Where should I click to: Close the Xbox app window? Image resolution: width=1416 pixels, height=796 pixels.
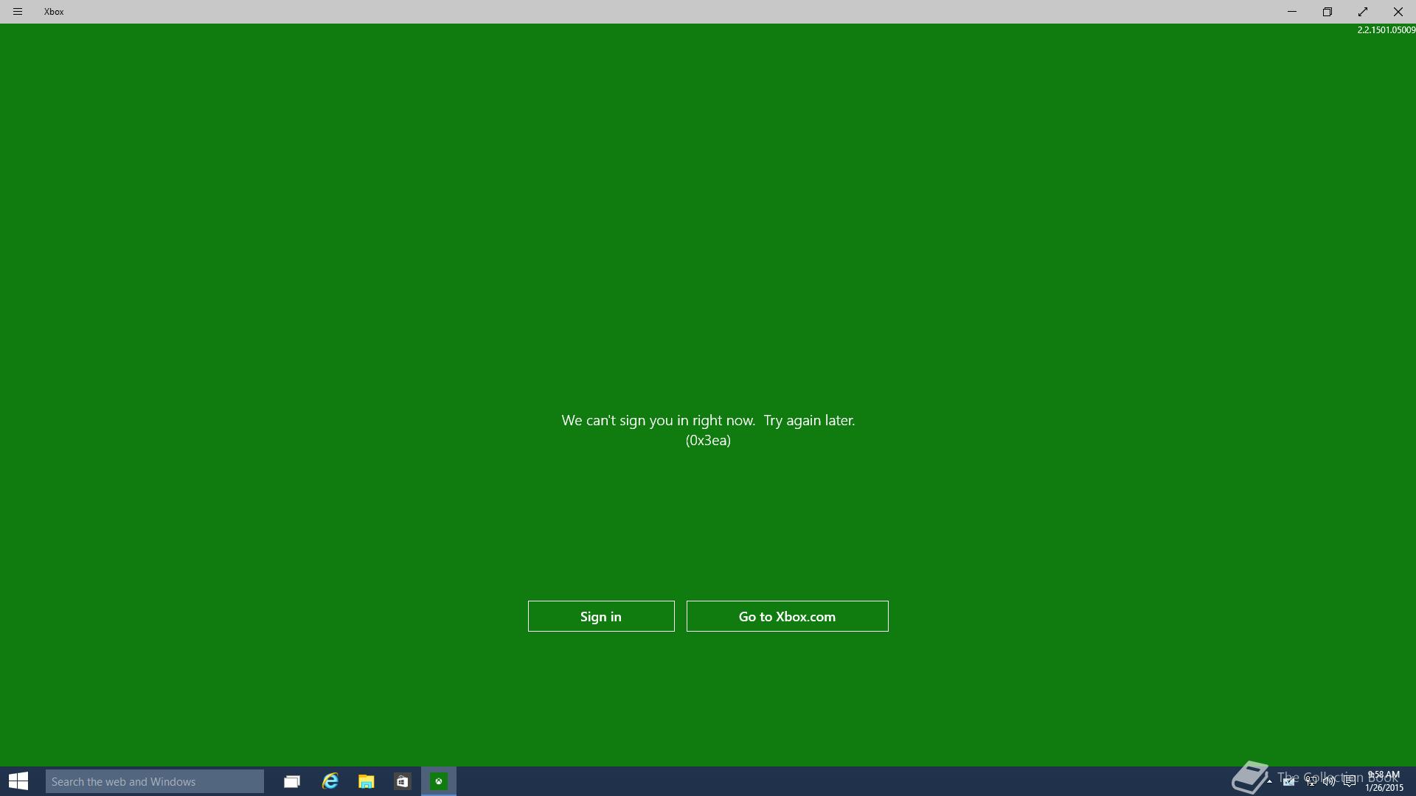click(1398, 12)
